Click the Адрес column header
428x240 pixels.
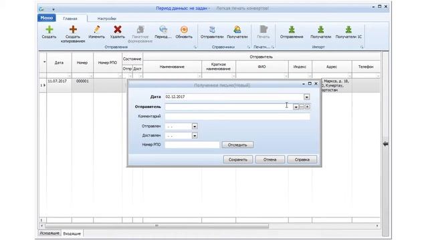tap(332, 67)
